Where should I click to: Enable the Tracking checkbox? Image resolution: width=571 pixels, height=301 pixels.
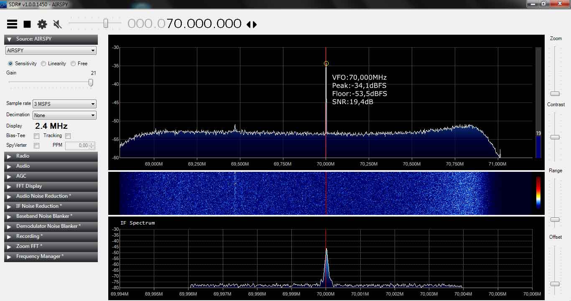click(68, 136)
